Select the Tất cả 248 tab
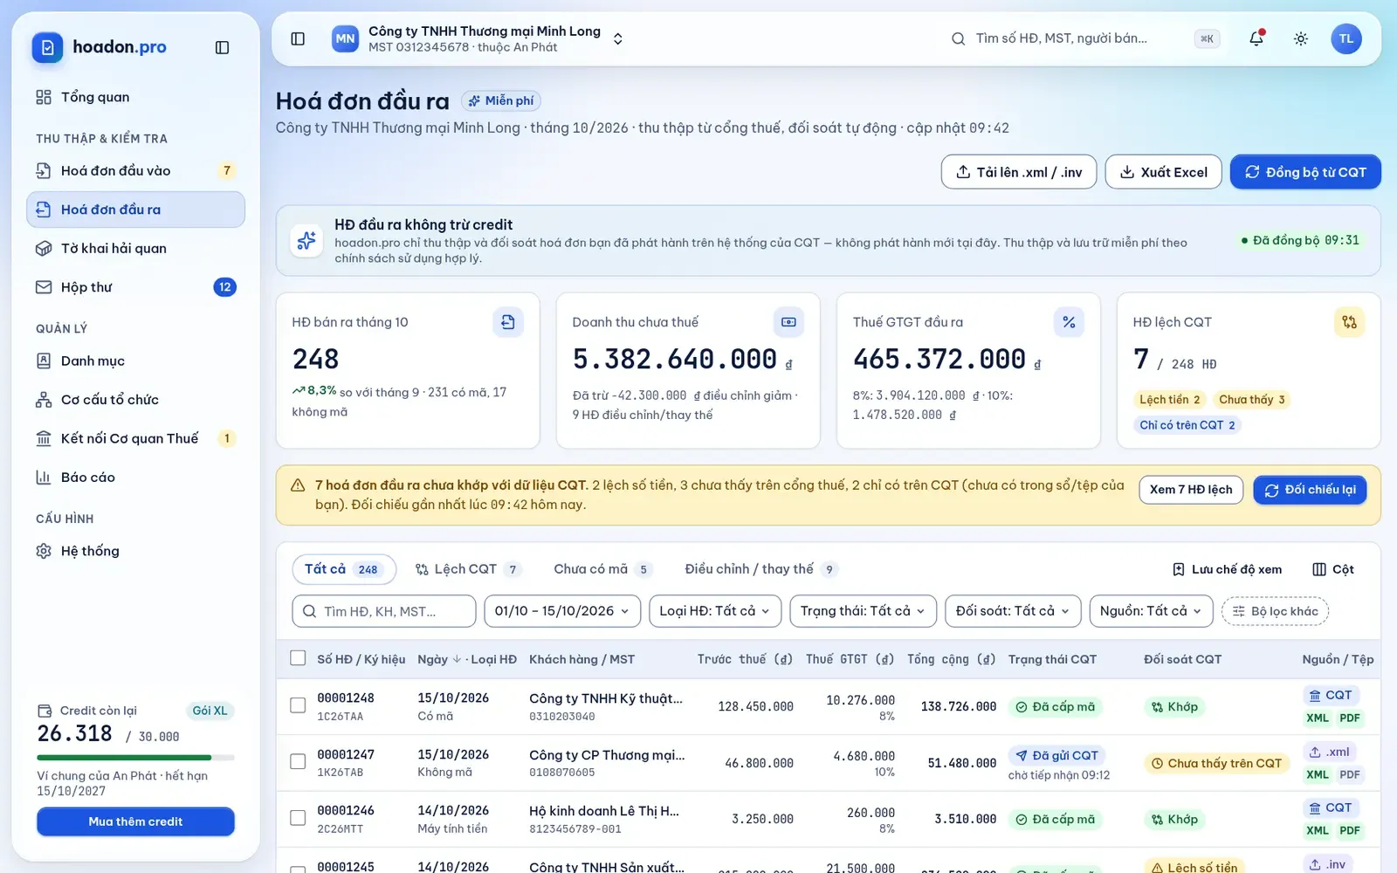 click(x=343, y=569)
